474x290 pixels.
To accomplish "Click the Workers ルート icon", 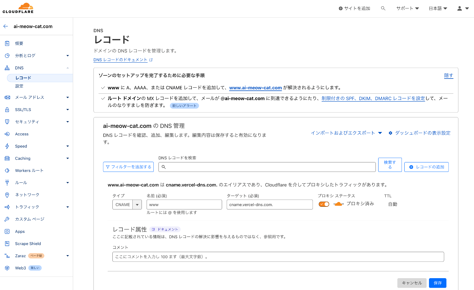I will click(x=7, y=171).
